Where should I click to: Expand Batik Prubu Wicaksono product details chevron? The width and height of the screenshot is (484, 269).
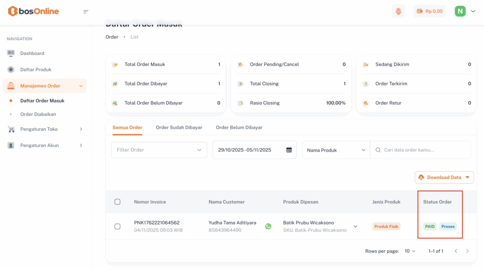point(355,227)
